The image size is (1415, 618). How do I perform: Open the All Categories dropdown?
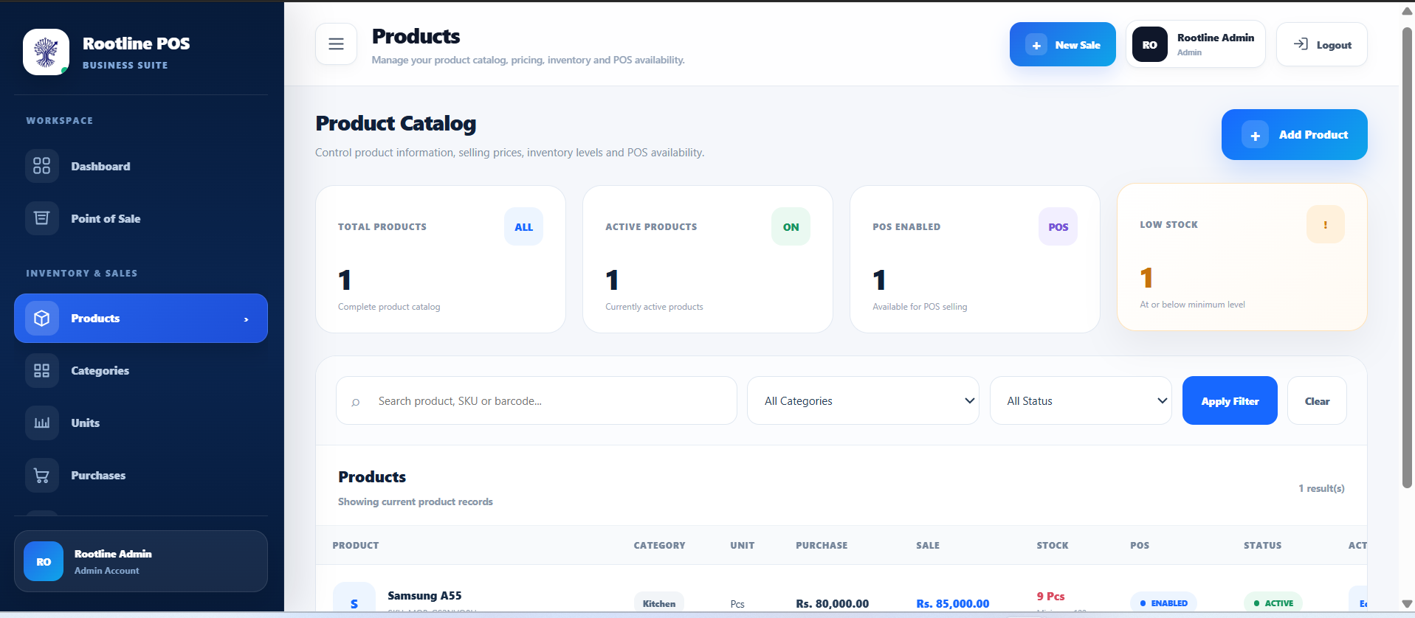click(x=863, y=400)
